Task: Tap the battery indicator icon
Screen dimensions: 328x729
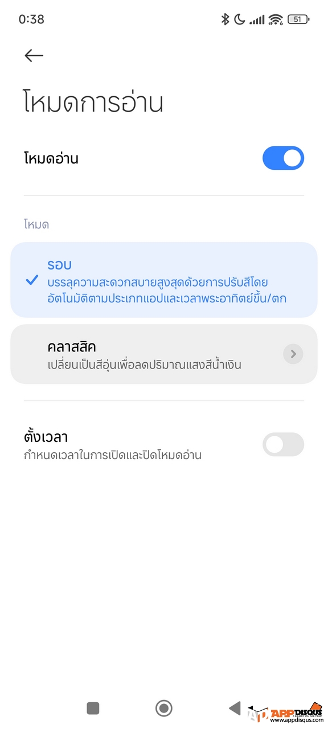Action: coord(298,19)
